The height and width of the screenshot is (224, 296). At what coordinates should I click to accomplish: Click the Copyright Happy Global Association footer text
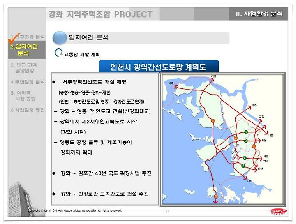pos(74,210)
